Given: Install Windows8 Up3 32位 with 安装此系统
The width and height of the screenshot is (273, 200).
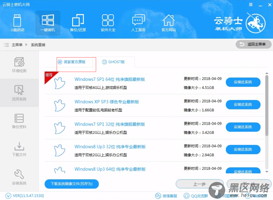Looking at the screenshot, I should click(243, 149).
